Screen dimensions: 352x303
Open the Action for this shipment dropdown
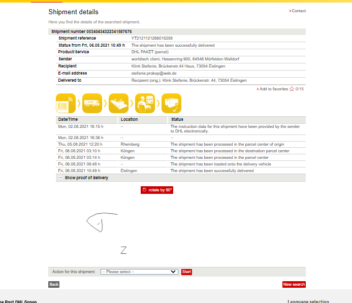[x=139, y=272]
